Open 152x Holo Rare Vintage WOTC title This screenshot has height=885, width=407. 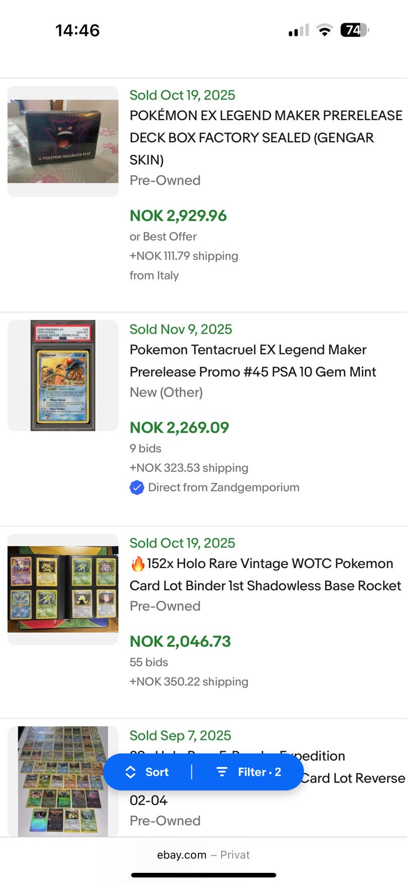coord(265,575)
